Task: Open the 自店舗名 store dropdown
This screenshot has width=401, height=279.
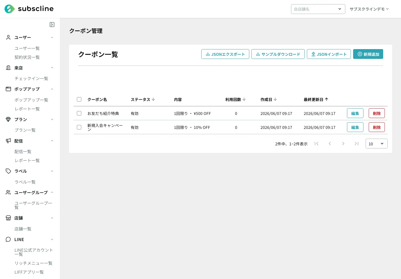Action: pyautogui.click(x=318, y=9)
